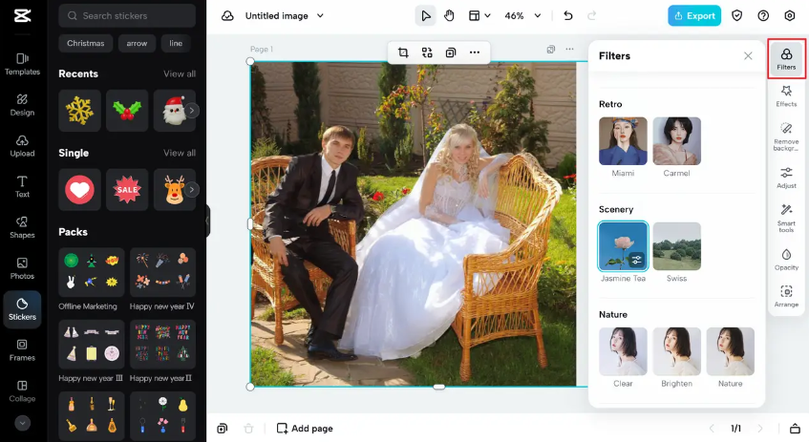Select the pointer selection tool

pos(426,16)
